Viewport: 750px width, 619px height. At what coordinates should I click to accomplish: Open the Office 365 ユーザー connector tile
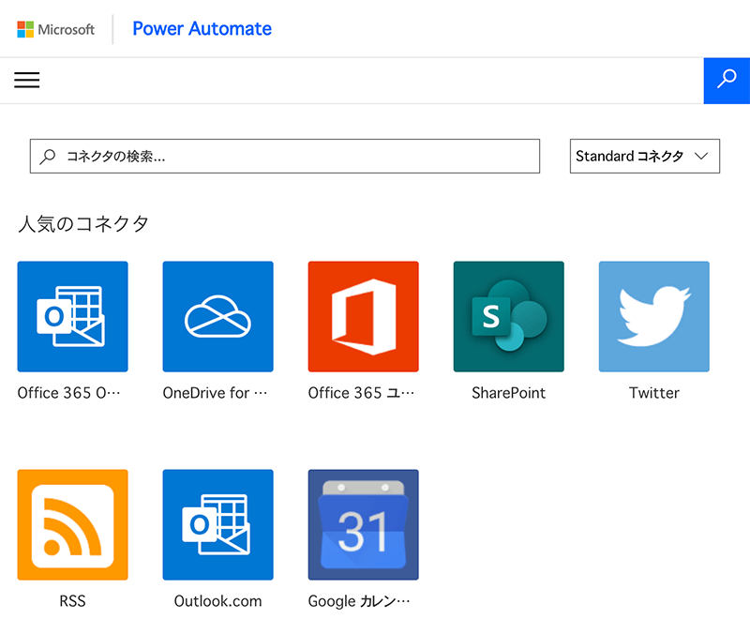point(364,316)
